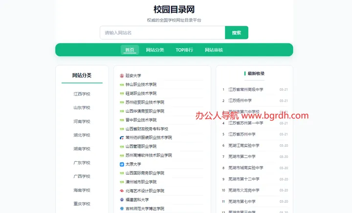
Task: Click the icon beside 山西省财政税务专科学校
Action: (122, 129)
